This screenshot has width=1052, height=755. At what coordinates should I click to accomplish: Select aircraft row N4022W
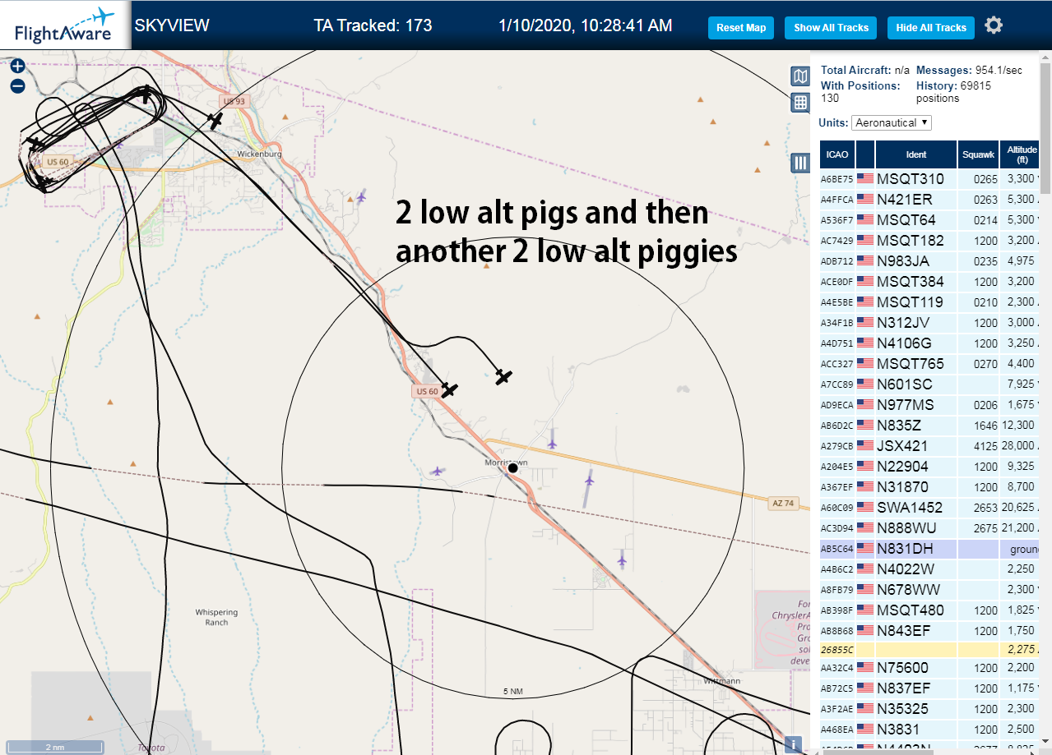pos(929,569)
